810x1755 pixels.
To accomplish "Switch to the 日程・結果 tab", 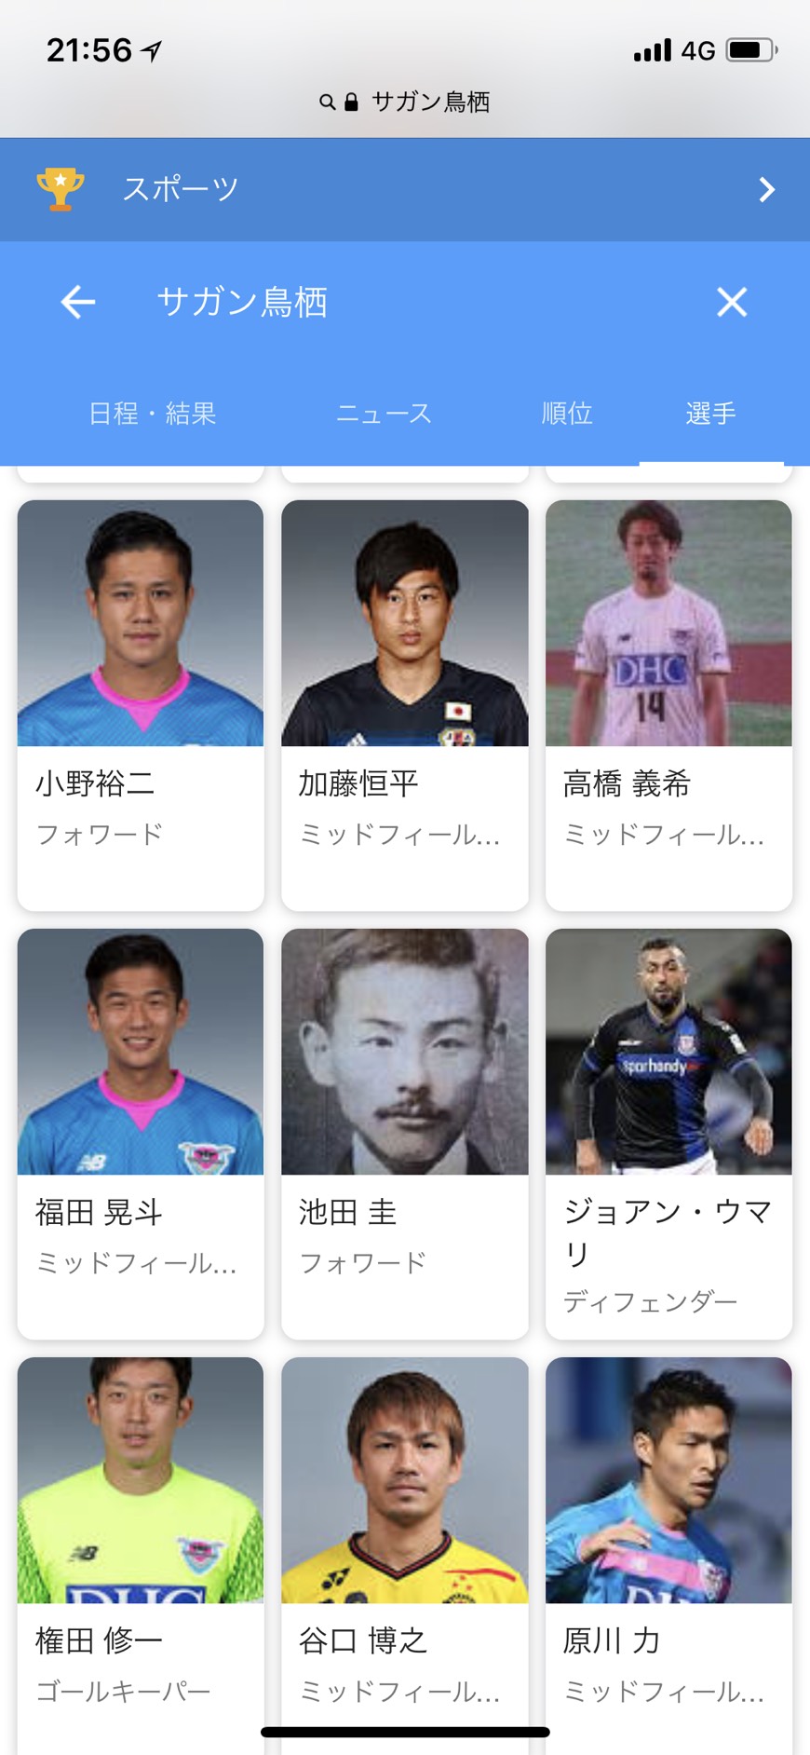I will pos(153,413).
